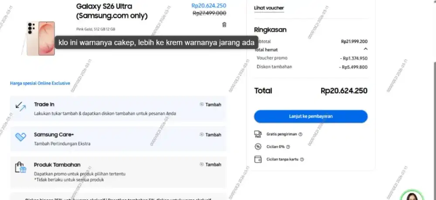This screenshot has width=436, height=200.
Task: Click the Diskon tambahan discount amount
Action: [x=353, y=67]
